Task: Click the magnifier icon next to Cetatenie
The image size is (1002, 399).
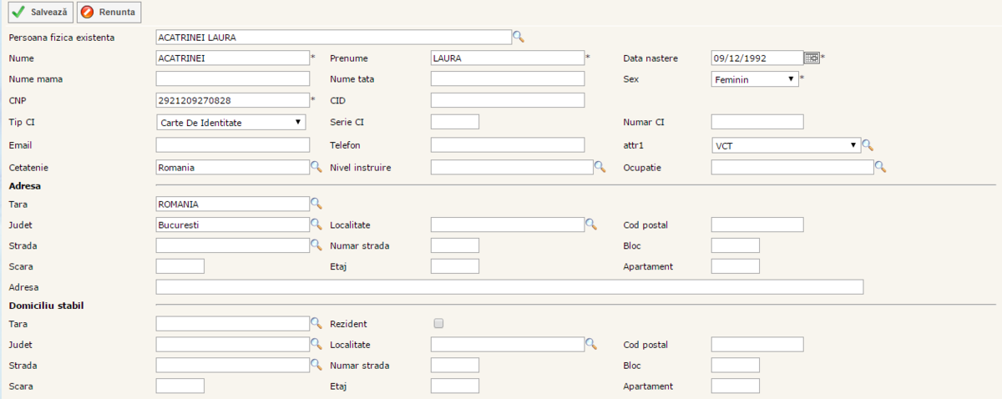Action: tap(316, 167)
